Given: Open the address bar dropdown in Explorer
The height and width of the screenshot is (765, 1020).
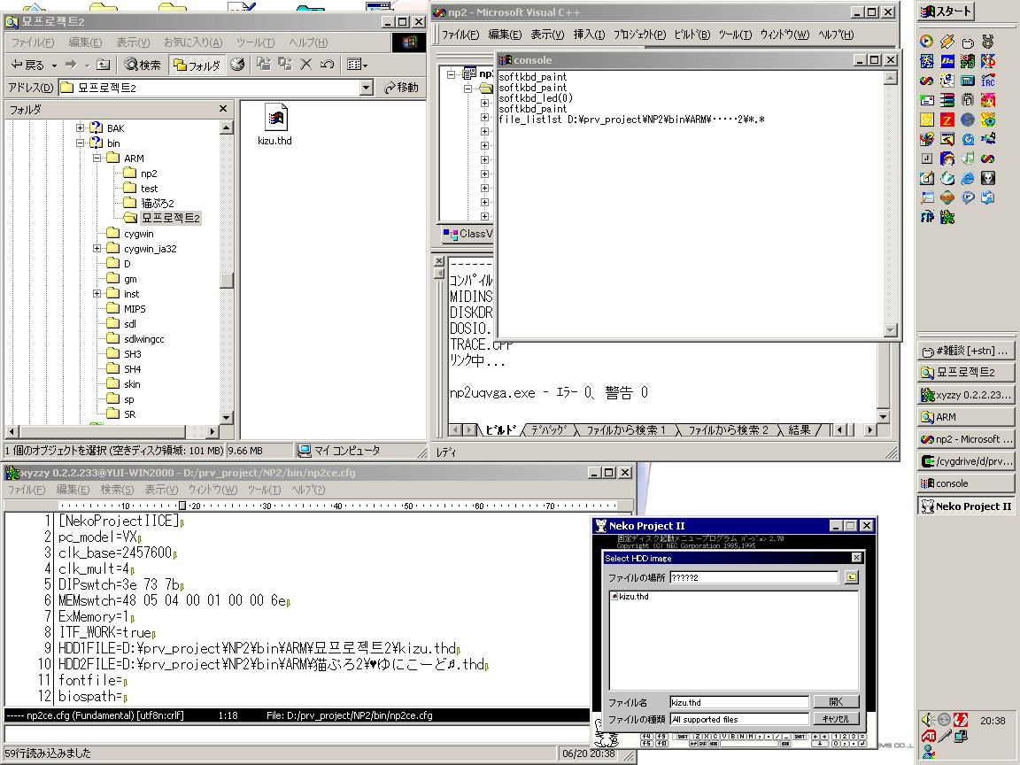Looking at the screenshot, I should pos(367,87).
